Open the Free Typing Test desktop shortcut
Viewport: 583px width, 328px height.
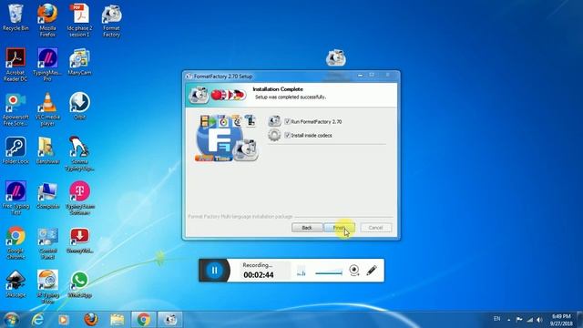pyautogui.click(x=15, y=198)
